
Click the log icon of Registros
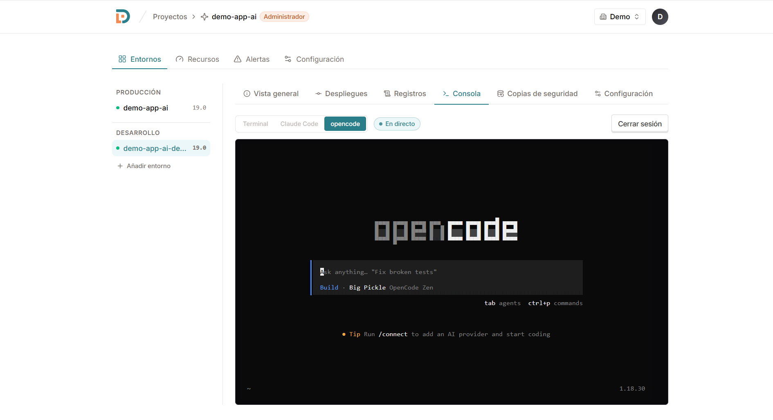click(x=387, y=94)
